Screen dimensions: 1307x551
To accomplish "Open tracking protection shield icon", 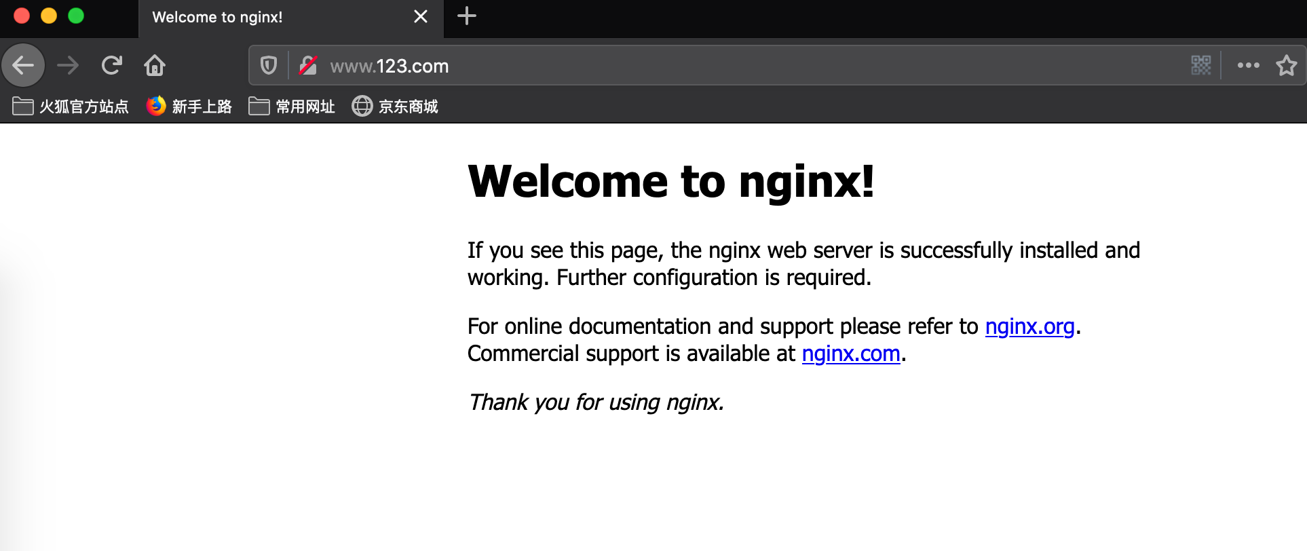I will (269, 65).
